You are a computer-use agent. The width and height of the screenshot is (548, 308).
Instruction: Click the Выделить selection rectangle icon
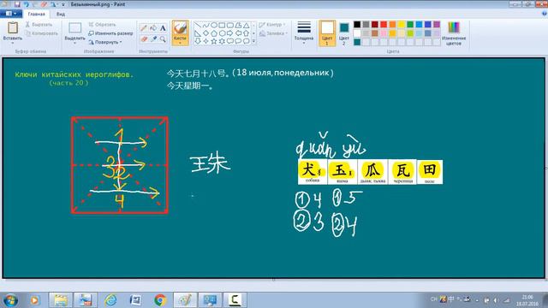coord(74,28)
